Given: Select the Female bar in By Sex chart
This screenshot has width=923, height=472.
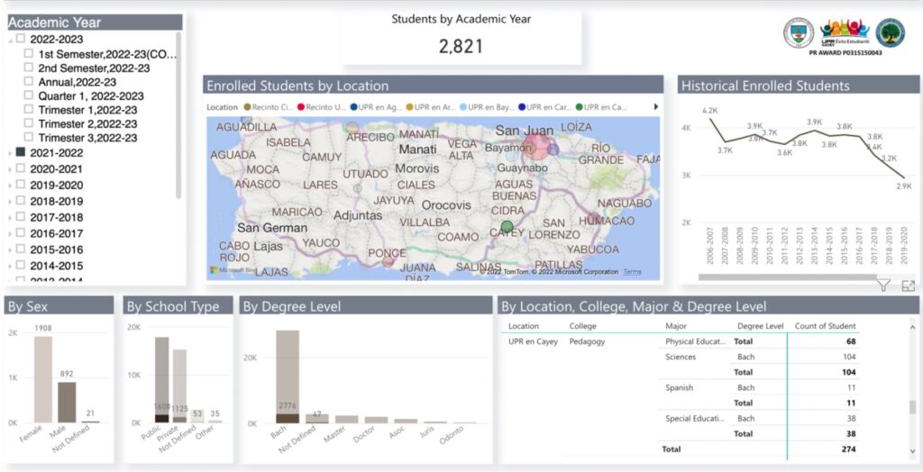Looking at the screenshot, I should coord(43,378).
